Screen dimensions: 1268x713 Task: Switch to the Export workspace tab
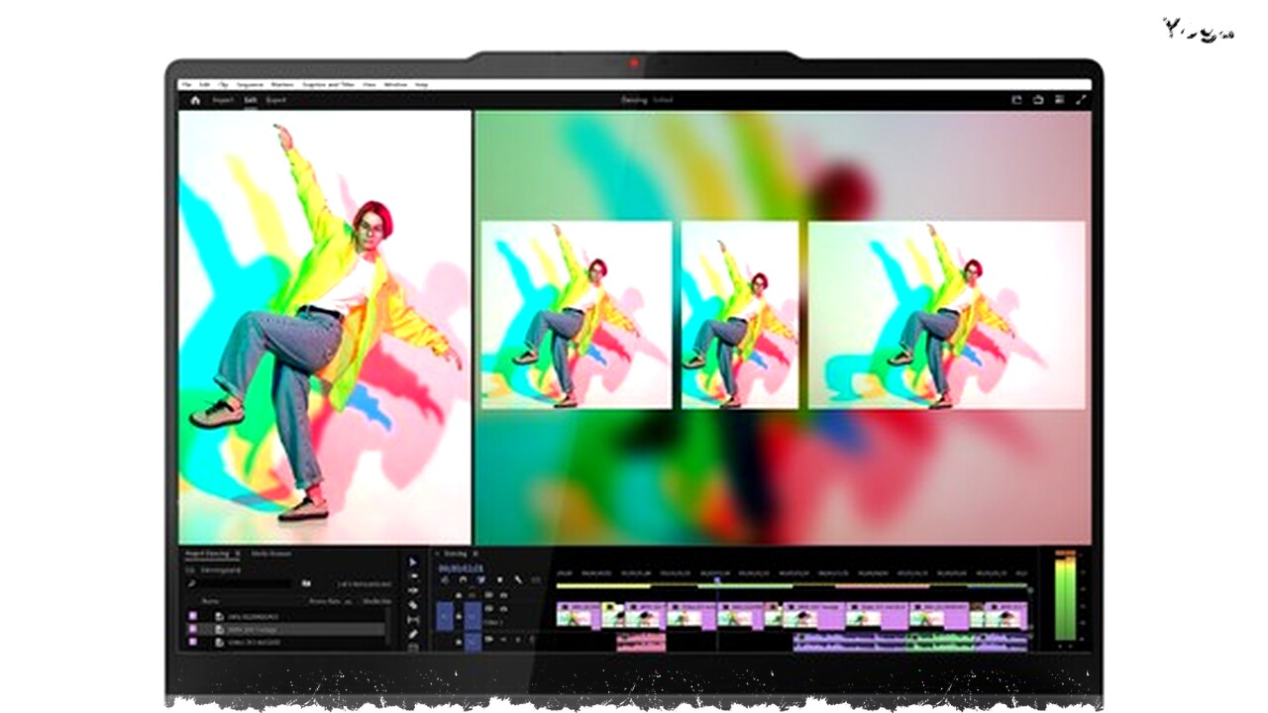pos(276,100)
